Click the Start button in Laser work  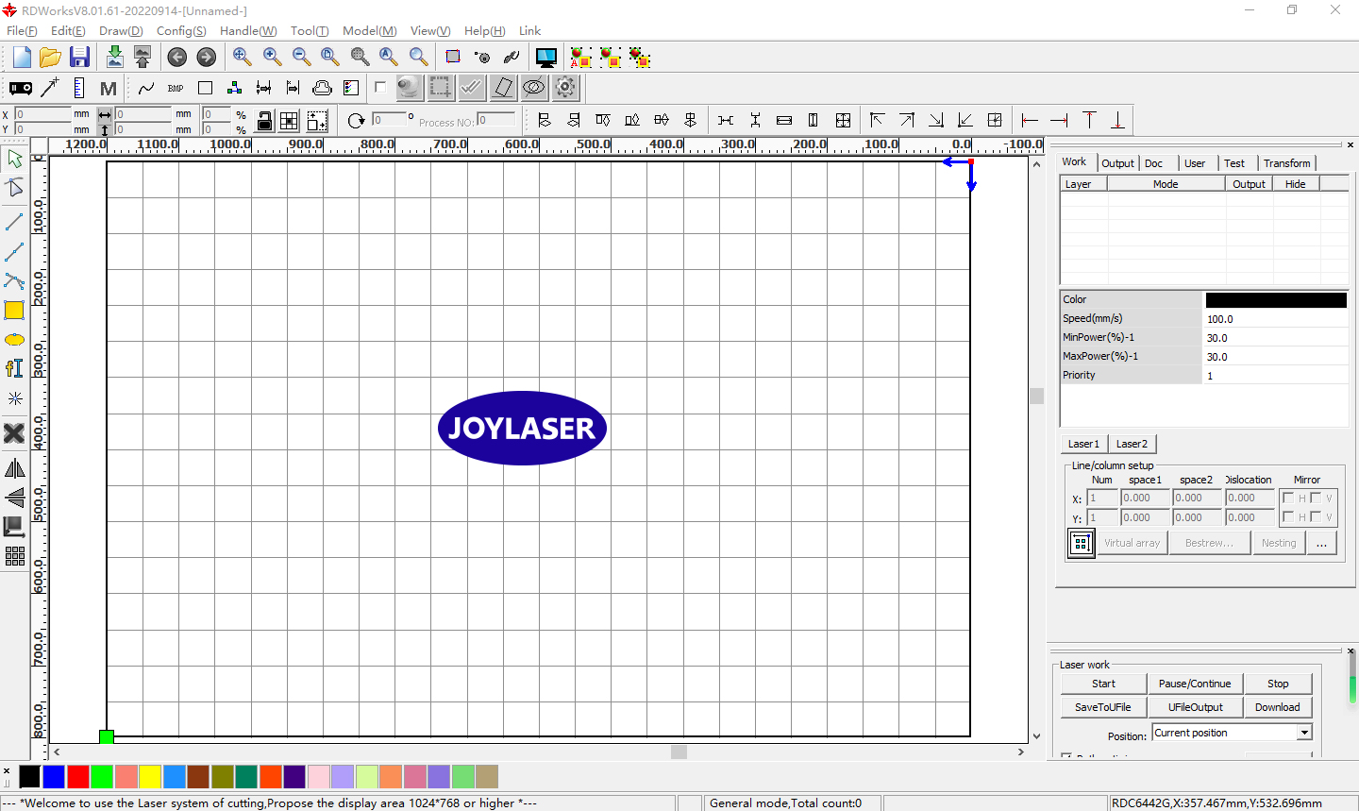1103,684
